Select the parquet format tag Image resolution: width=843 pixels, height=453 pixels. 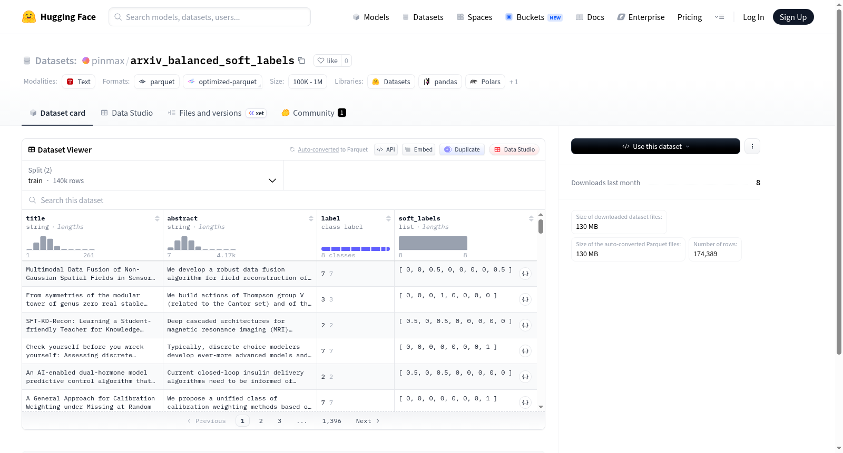[157, 82]
